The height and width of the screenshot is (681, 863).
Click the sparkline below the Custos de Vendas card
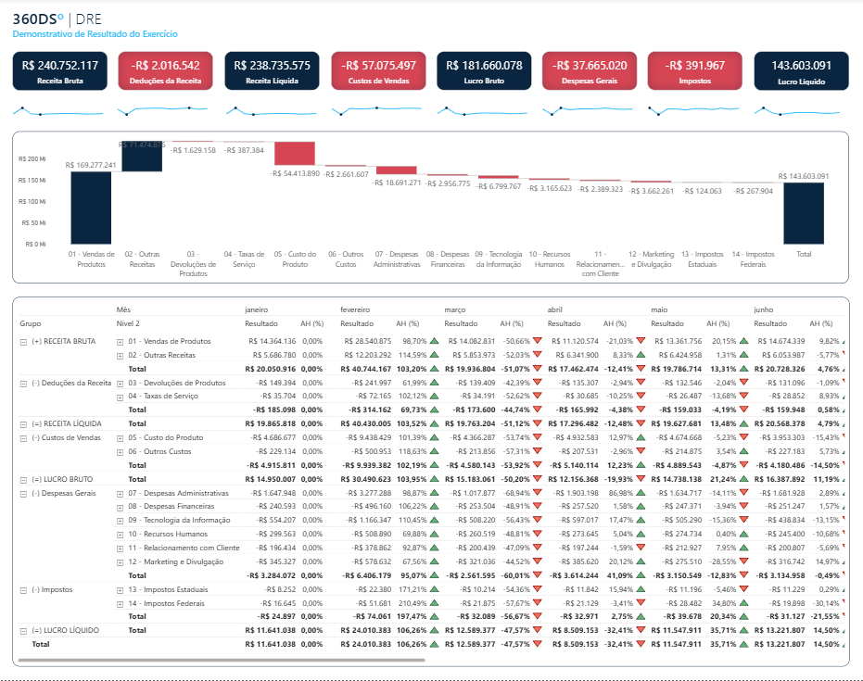pyautogui.click(x=378, y=111)
